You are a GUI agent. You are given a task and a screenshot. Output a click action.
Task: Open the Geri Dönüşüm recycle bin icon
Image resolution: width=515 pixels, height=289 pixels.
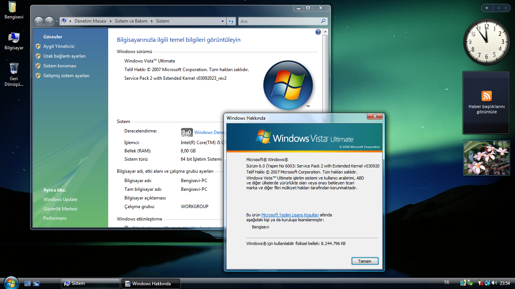(x=14, y=75)
